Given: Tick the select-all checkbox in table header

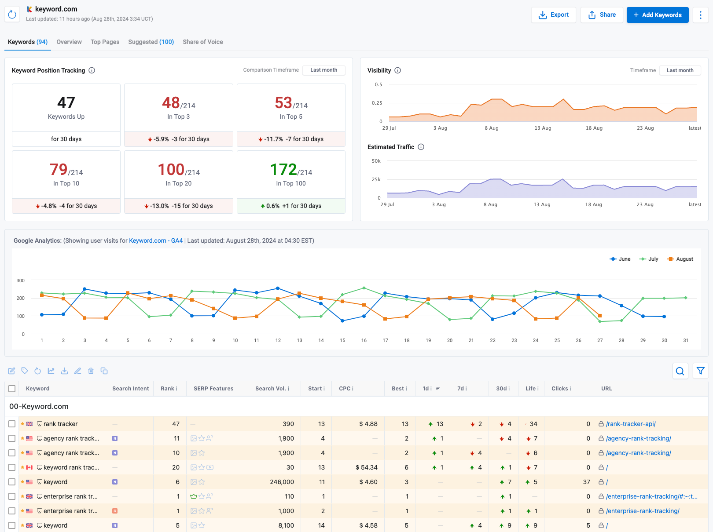Looking at the screenshot, I should point(12,389).
